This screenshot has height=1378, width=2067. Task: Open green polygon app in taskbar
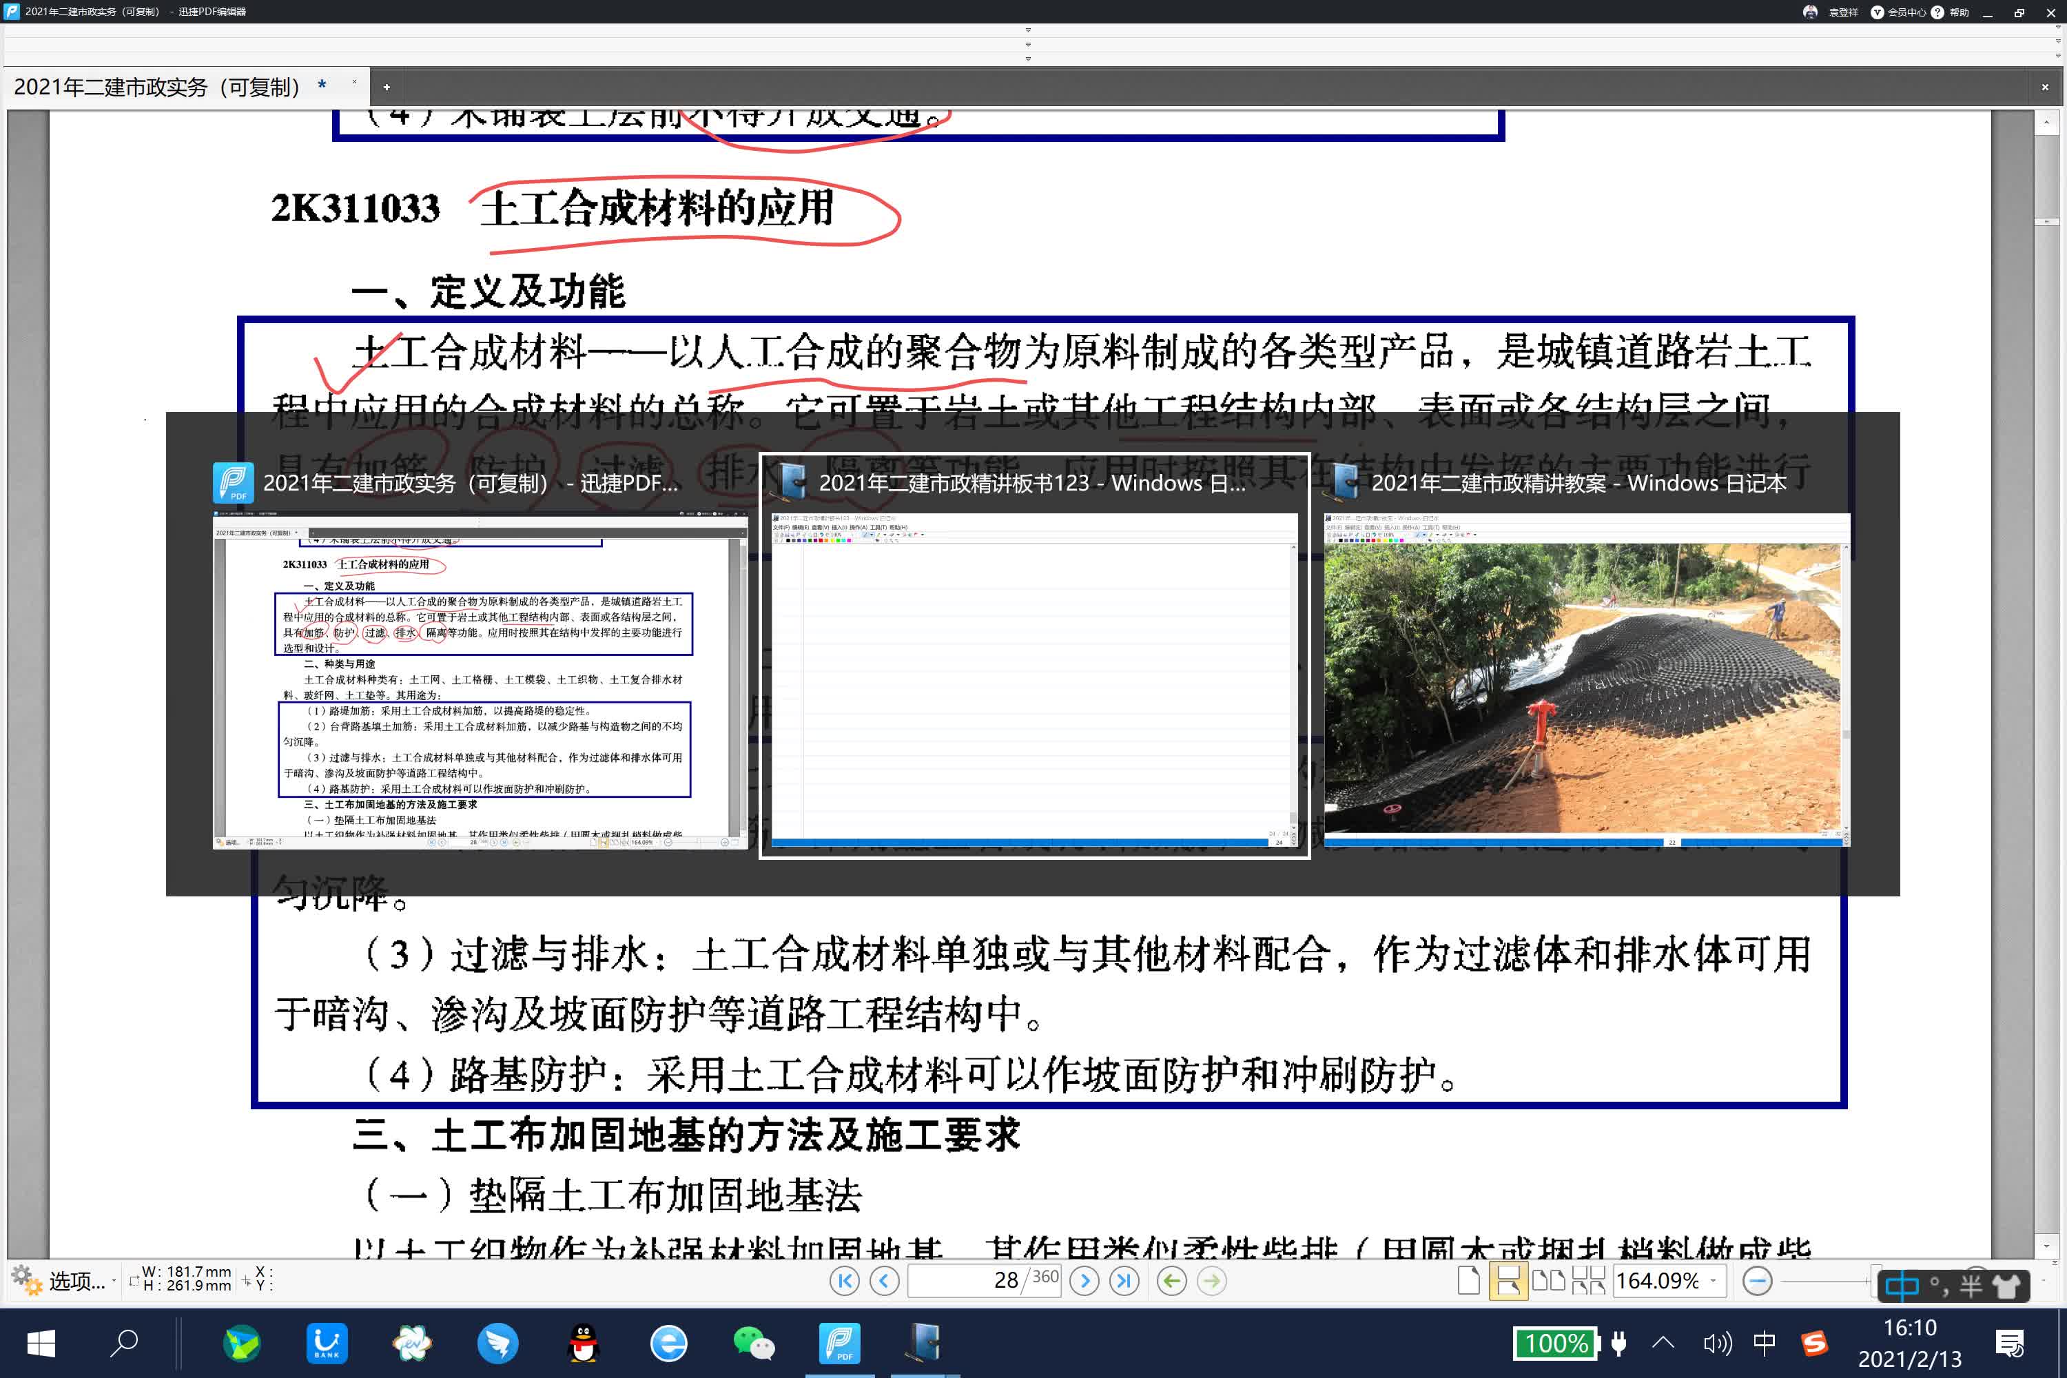tap(240, 1343)
